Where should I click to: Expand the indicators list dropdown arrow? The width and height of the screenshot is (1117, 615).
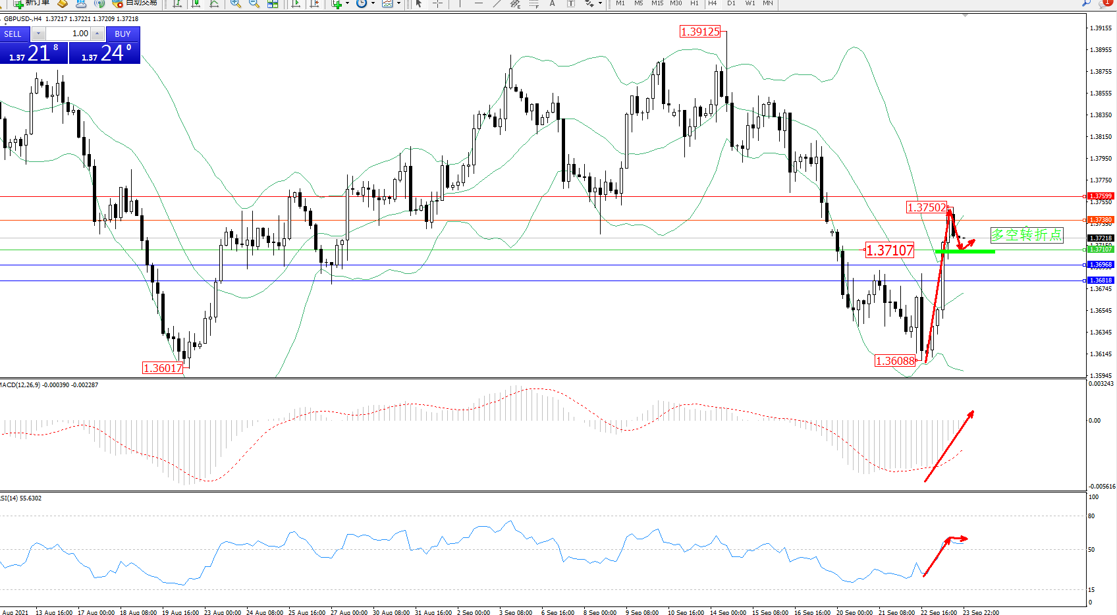(x=347, y=3)
